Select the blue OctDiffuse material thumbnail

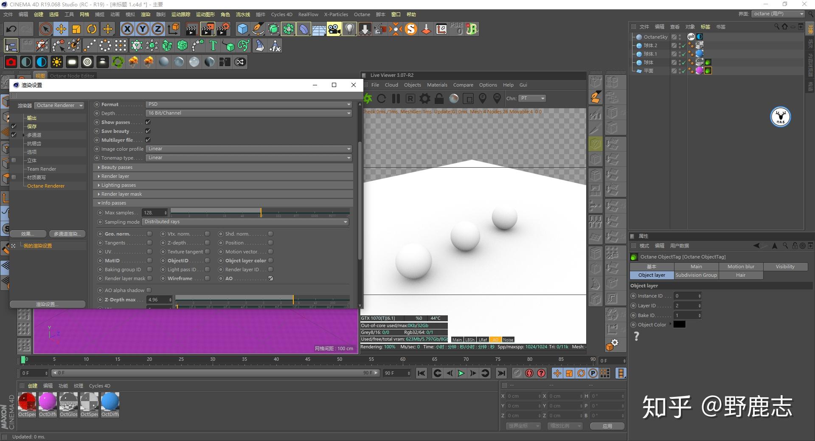coord(110,402)
